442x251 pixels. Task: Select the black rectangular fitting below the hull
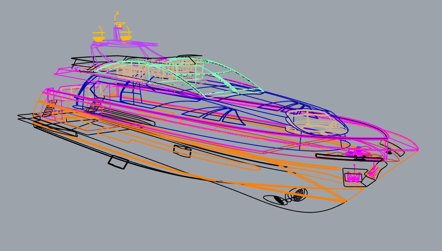(118, 162)
